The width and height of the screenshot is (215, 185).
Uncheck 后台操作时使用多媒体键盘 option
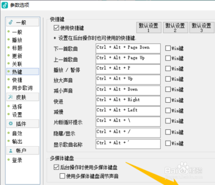click(x=56, y=167)
